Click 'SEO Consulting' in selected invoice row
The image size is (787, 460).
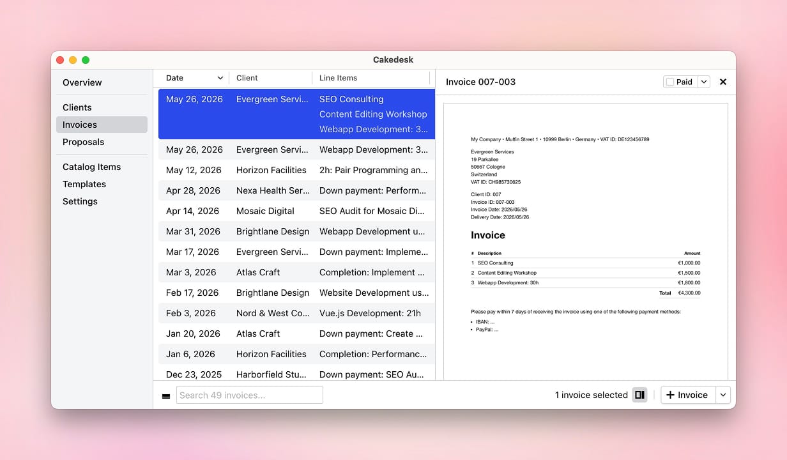[351, 99]
